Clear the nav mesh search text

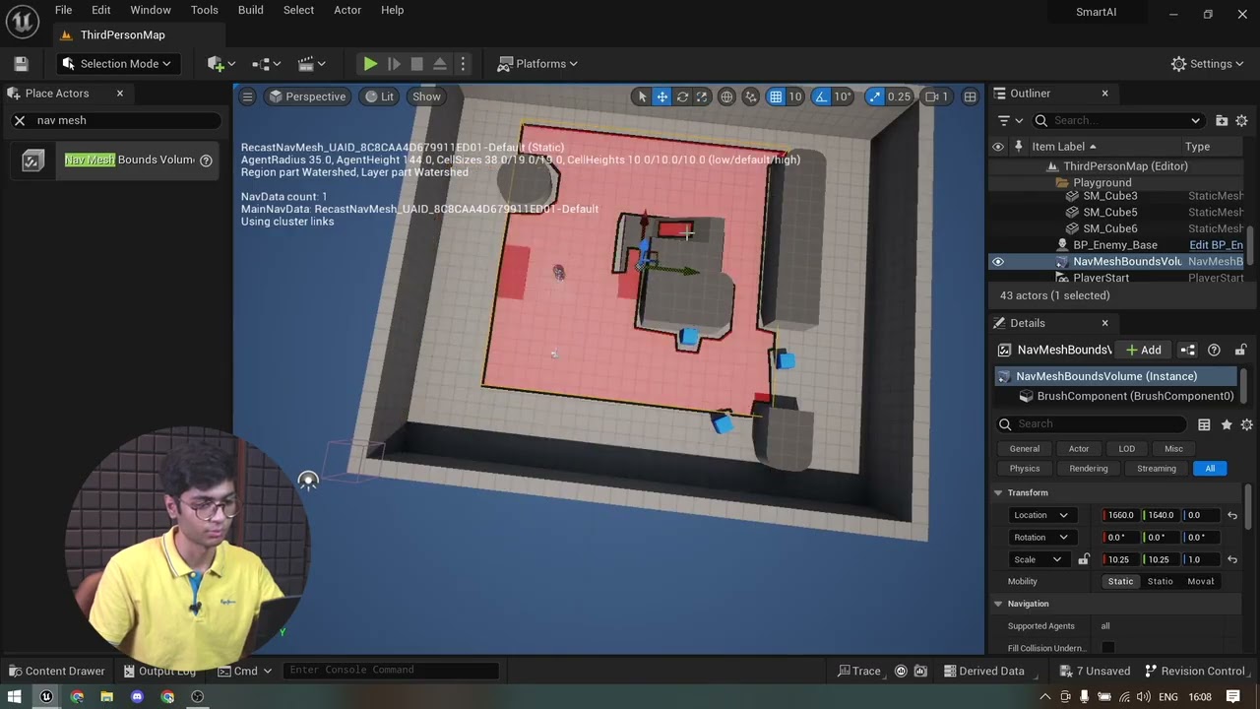point(20,120)
